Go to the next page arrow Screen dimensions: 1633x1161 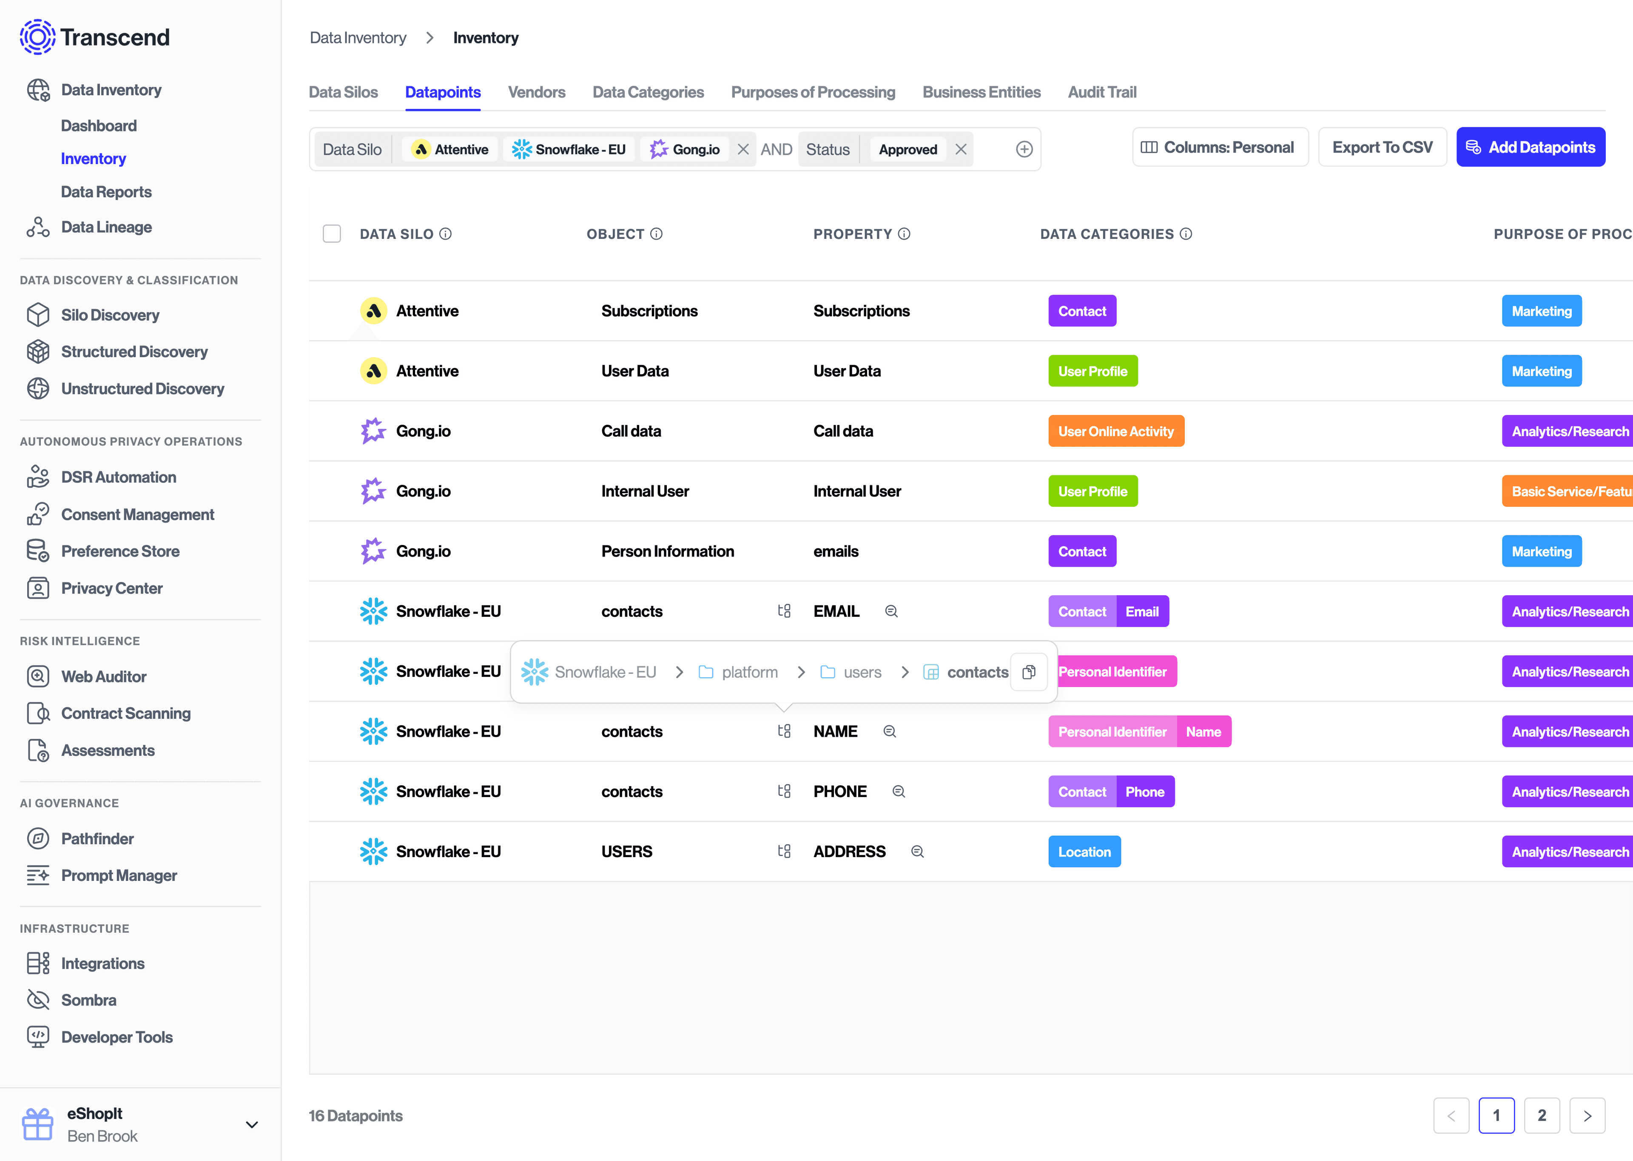click(1587, 1115)
